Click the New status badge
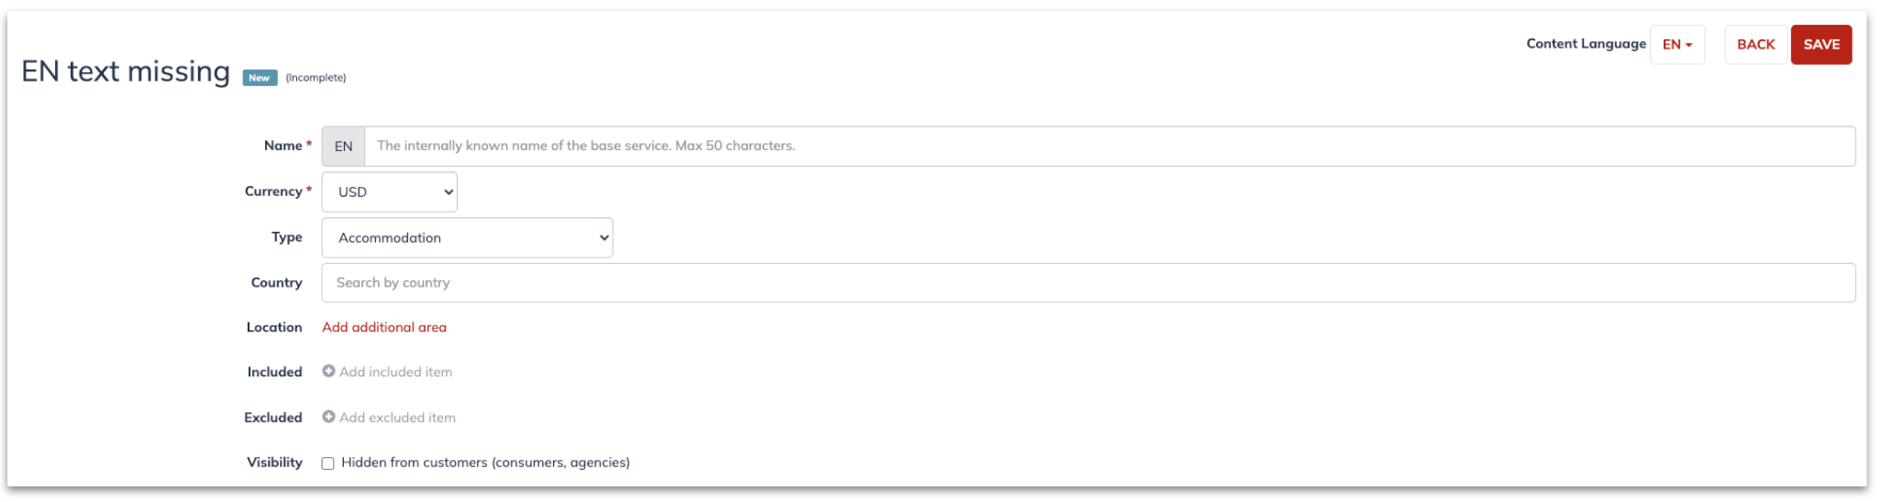The width and height of the screenshot is (1882, 502). click(x=260, y=78)
